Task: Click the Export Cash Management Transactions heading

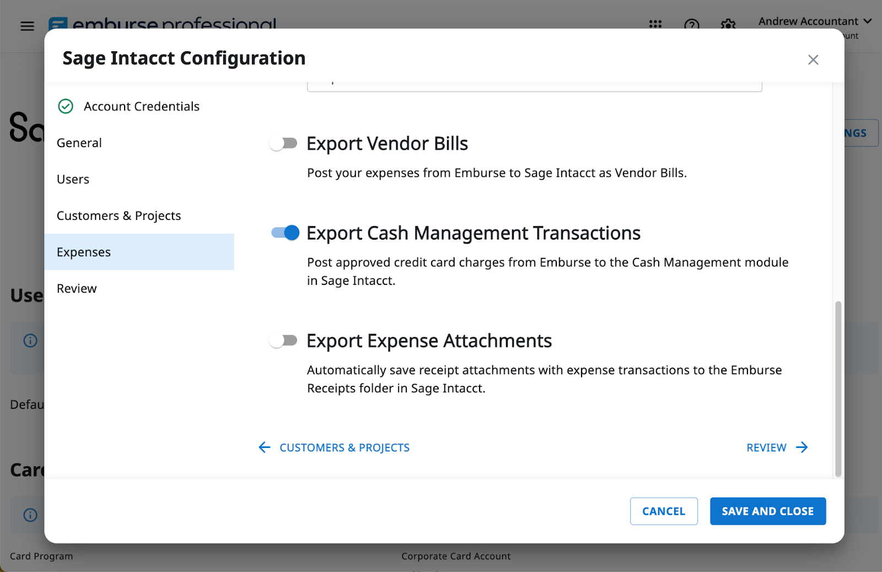Action: tap(474, 233)
